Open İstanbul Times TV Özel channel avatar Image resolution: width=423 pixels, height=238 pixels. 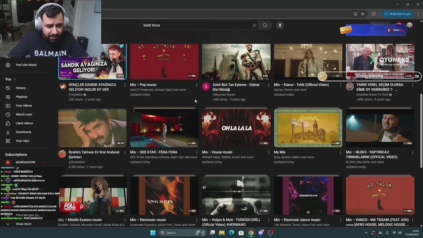coord(350,87)
